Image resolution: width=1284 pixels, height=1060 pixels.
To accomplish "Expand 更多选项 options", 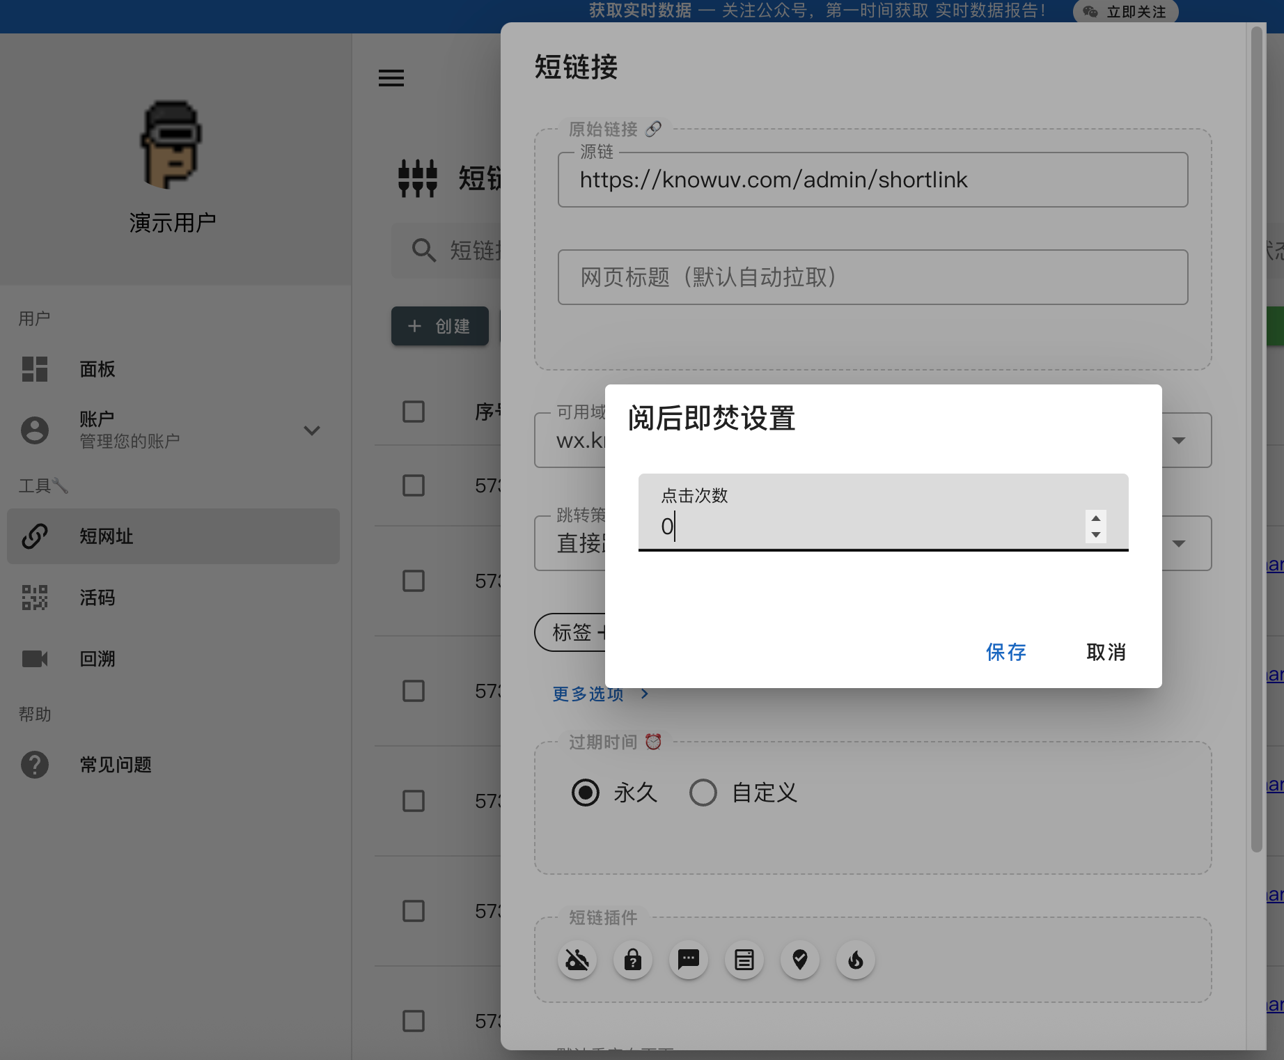I will (x=600, y=694).
